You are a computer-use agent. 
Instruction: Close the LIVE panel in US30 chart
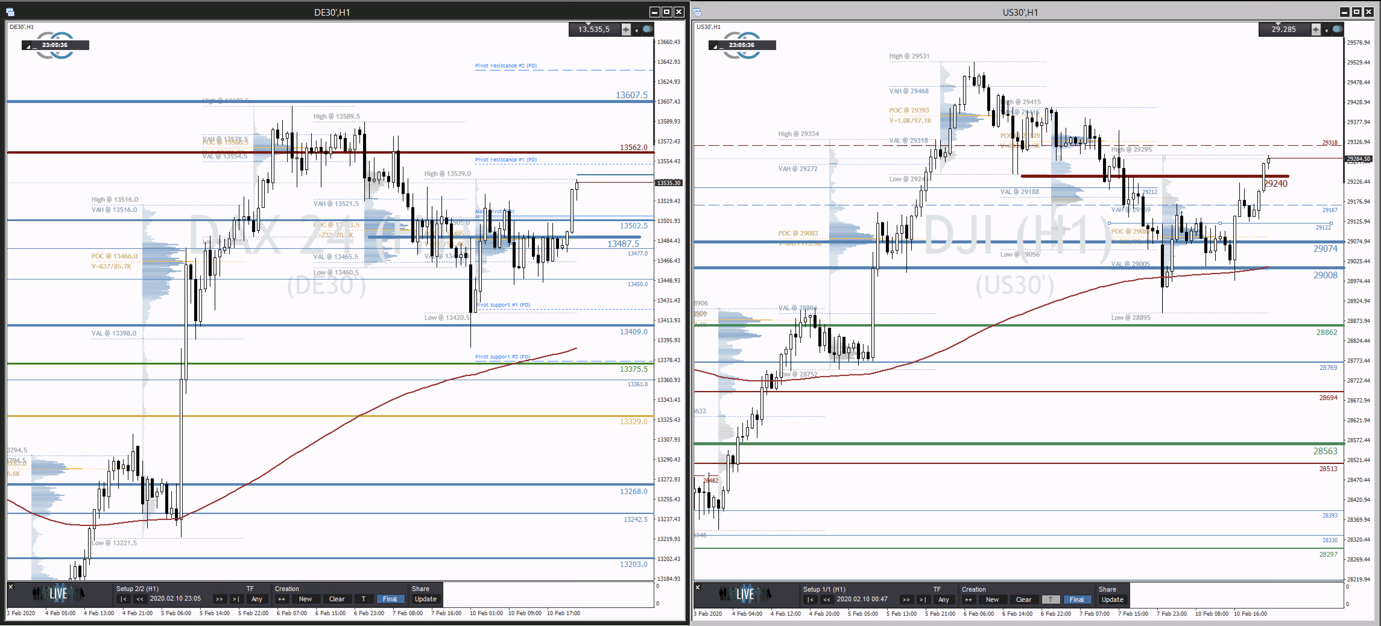coord(697,587)
